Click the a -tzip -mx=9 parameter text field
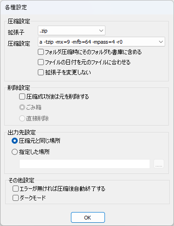Image resolution: width=174 pixels, height=226 pixels. (x=101, y=42)
